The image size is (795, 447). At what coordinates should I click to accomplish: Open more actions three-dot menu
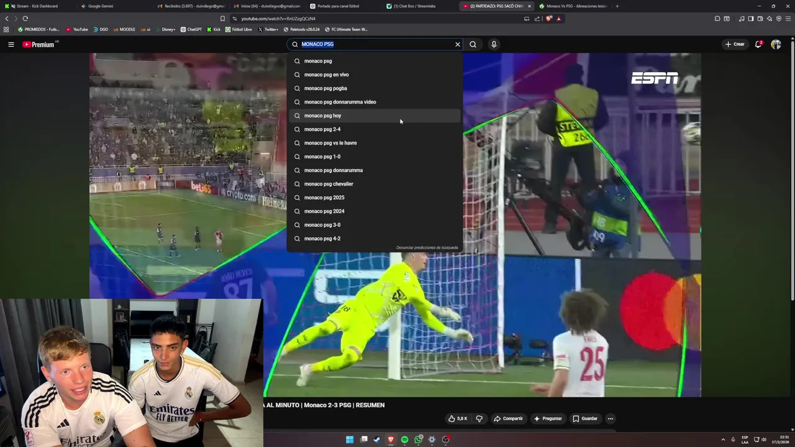point(611,418)
